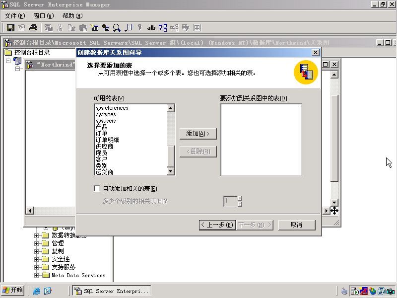Expand the '安全性' tree folder
This screenshot has width=397, height=298.
36,259
